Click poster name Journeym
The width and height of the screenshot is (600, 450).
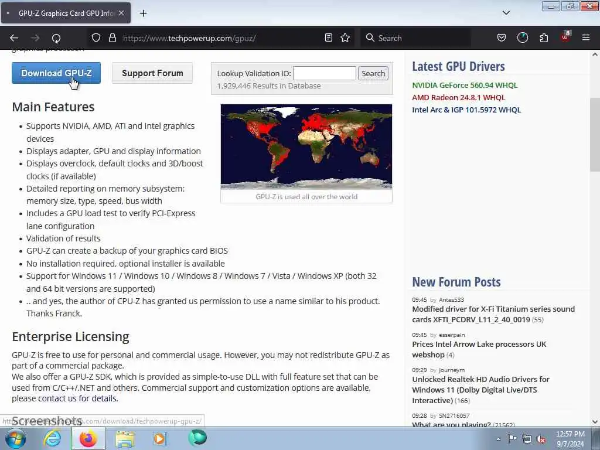point(452,370)
